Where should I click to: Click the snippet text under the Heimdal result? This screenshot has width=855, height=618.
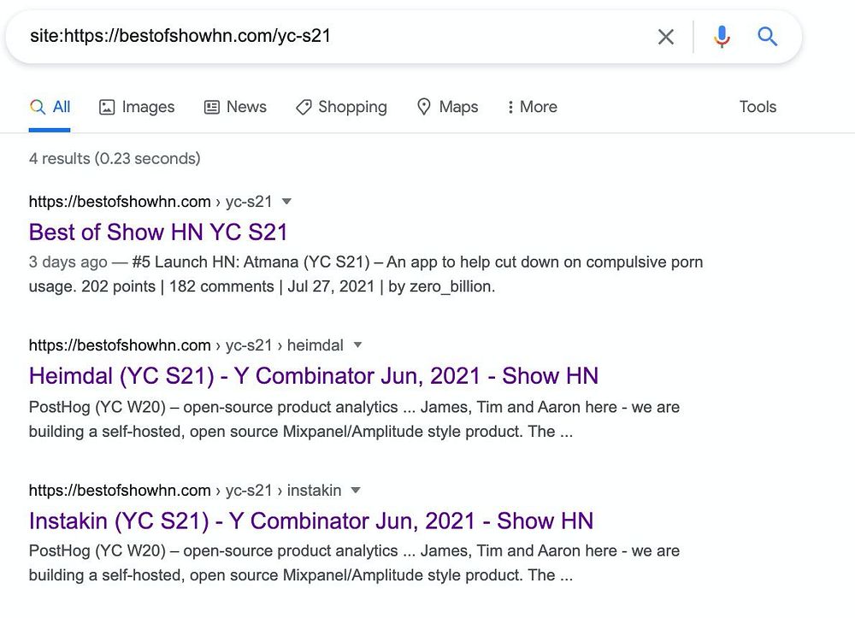tap(355, 419)
